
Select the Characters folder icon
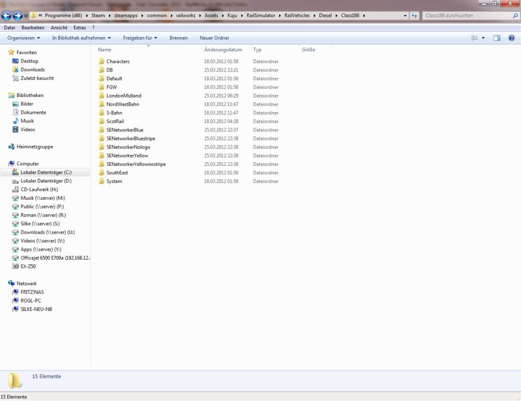click(x=102, y=62)
